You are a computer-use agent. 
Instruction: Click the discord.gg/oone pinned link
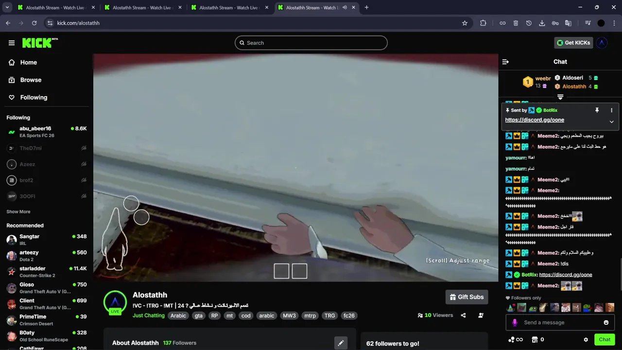point(535,120)
